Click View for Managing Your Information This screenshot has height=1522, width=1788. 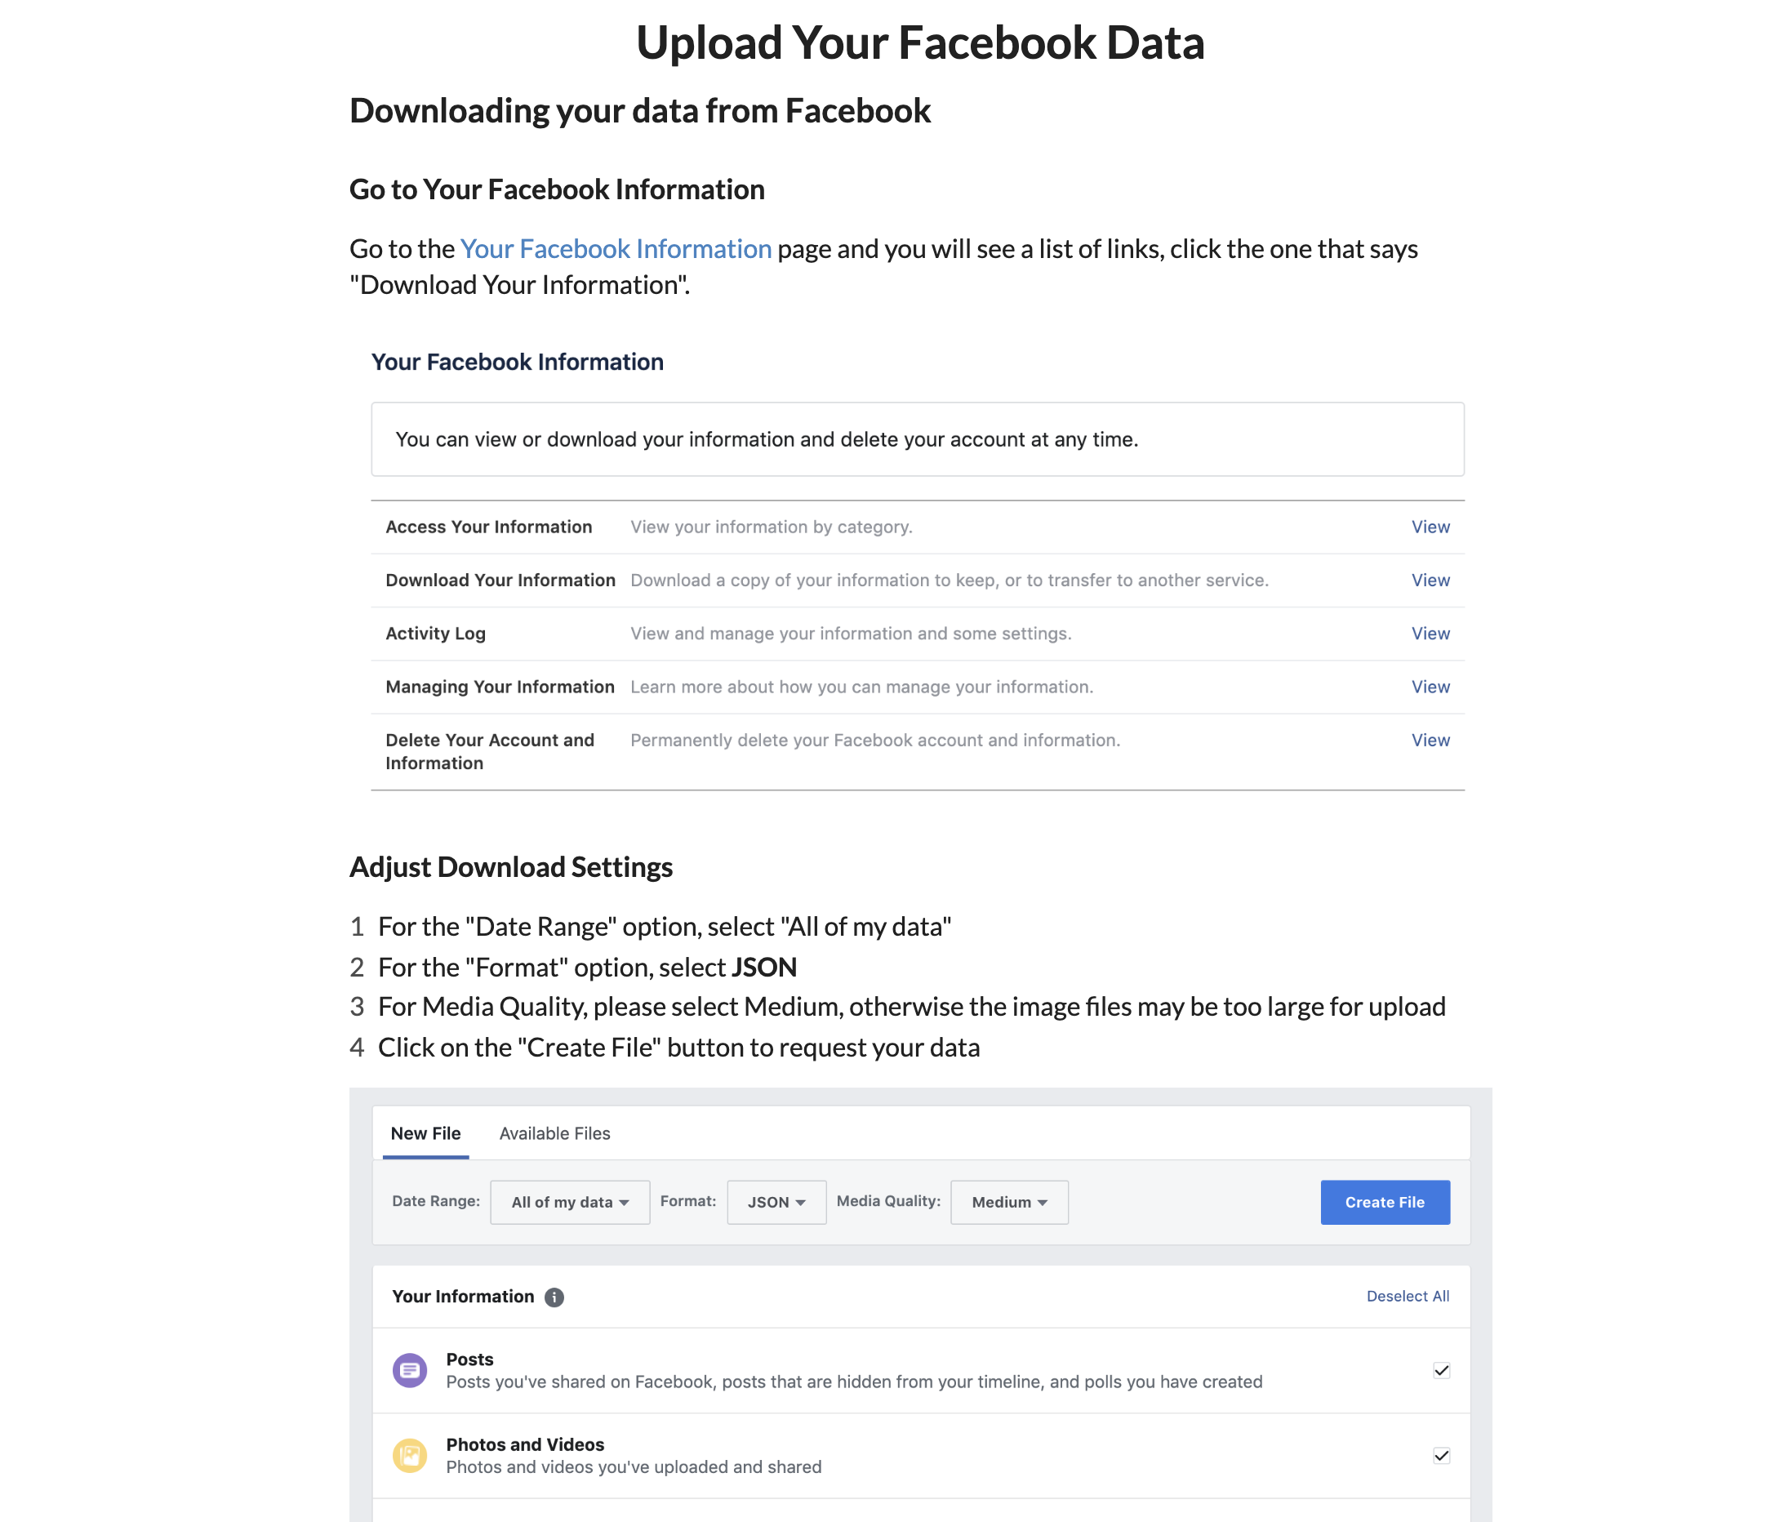pyautogui.click(x=1430, y=687)
